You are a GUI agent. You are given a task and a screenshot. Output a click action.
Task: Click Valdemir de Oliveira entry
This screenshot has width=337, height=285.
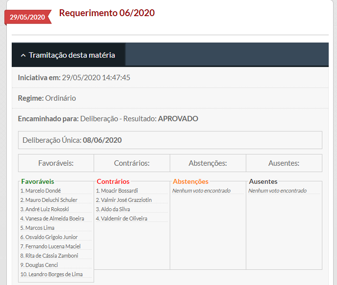124,219
